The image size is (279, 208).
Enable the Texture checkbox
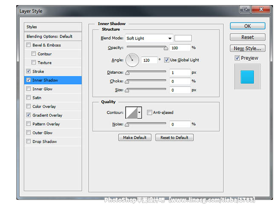33,62
